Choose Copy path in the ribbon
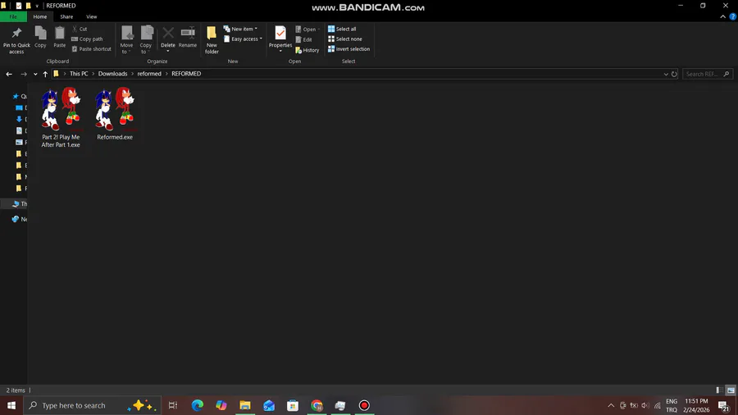 point(87,39)
